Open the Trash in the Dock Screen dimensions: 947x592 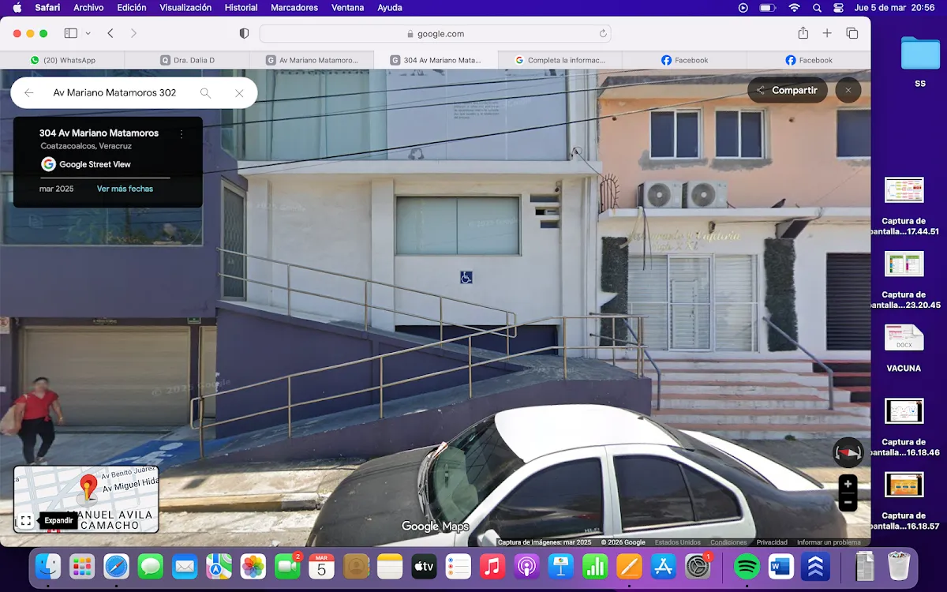pos(899,566)
